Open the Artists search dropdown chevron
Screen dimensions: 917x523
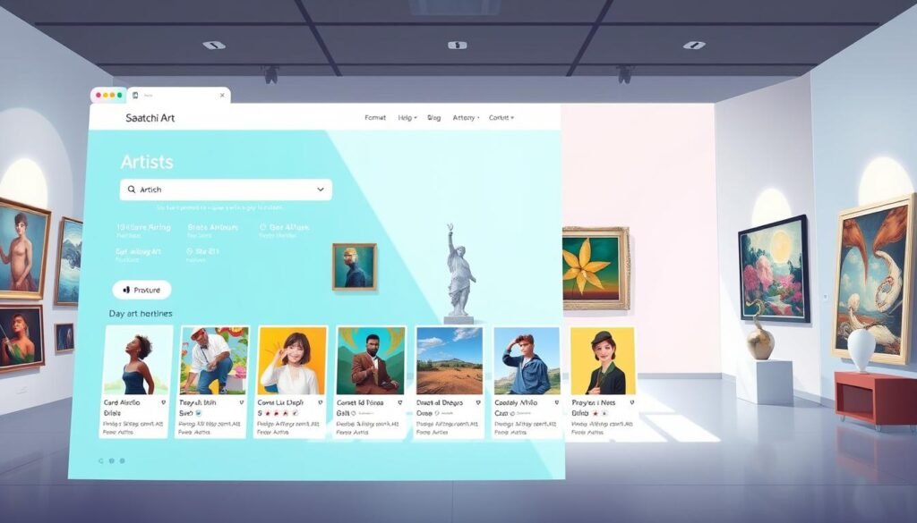click(321, 190)
